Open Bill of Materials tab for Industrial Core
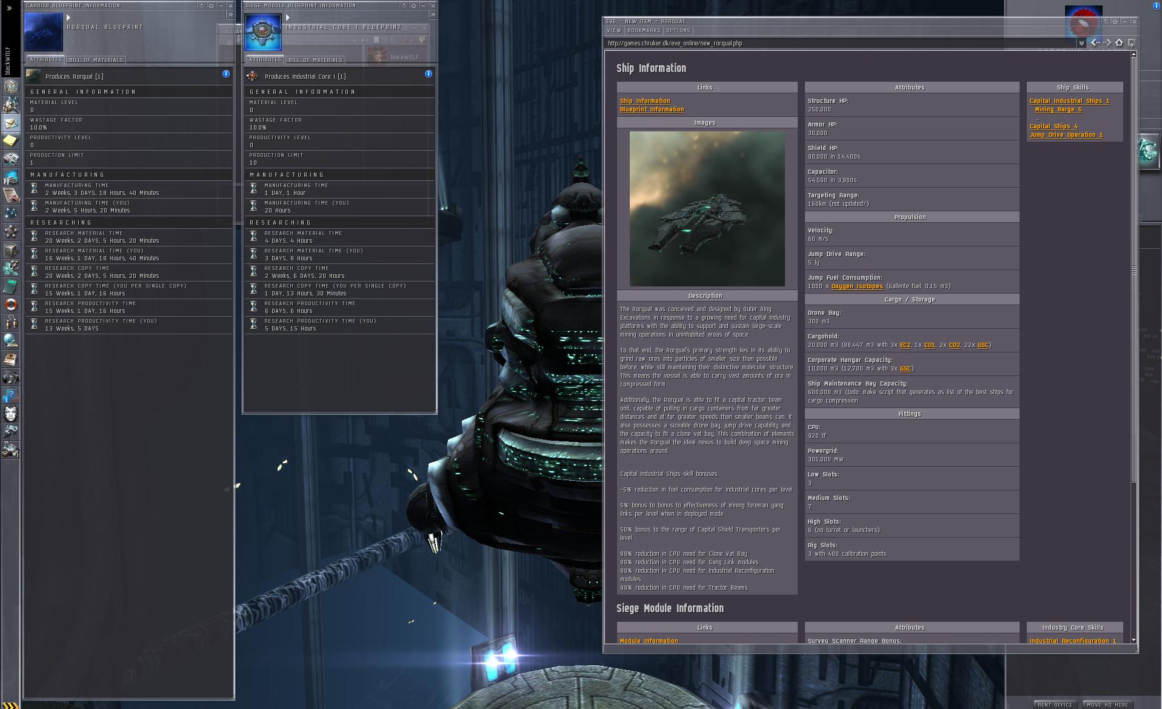Image resolution: width=1162 pixels, height=709 pixels. point(315,60)
